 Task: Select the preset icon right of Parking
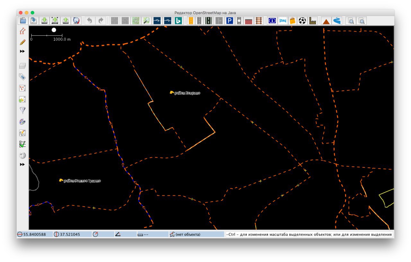239,21
